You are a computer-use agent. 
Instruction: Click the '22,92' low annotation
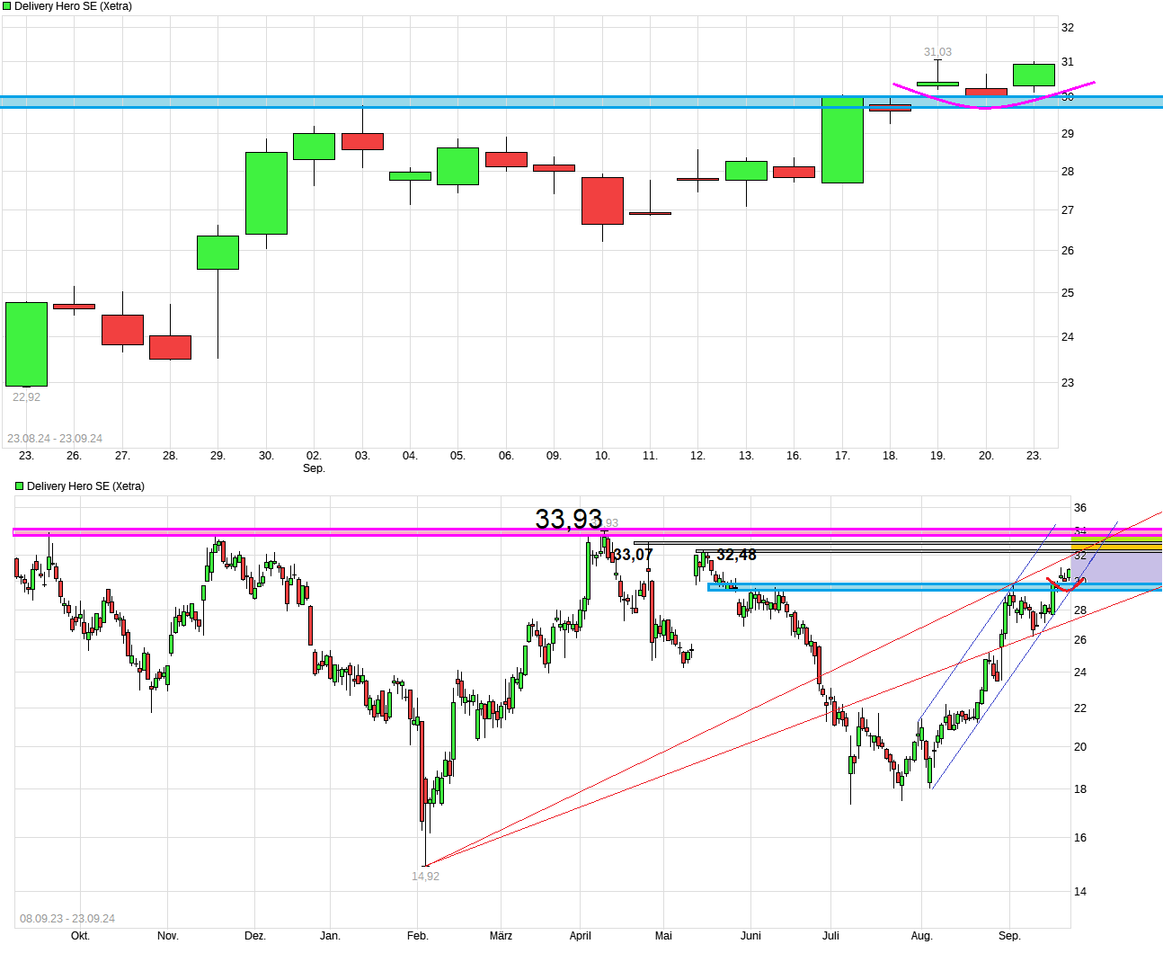26,396
